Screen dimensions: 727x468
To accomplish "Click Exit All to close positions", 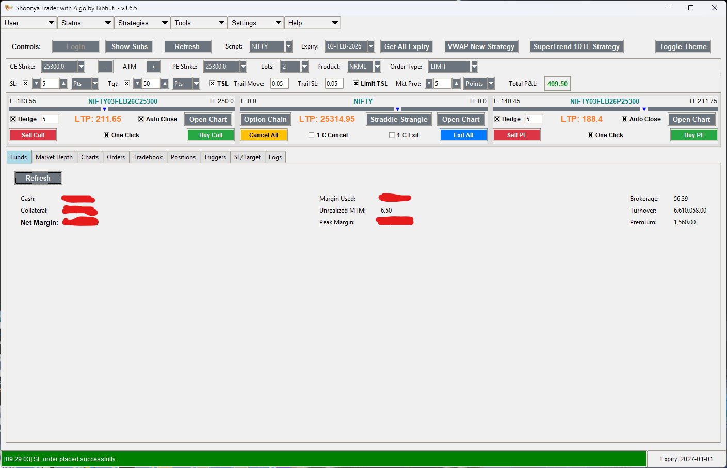I will [463, 135].
